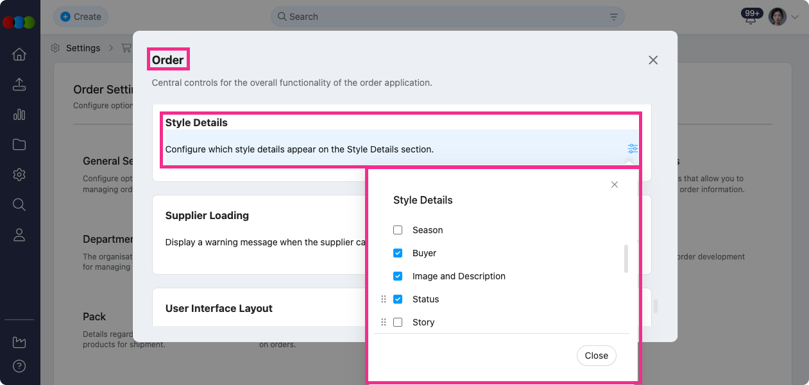Enable the Season checkbox
This screenshot has width=809, height=385.
point(398,230)
